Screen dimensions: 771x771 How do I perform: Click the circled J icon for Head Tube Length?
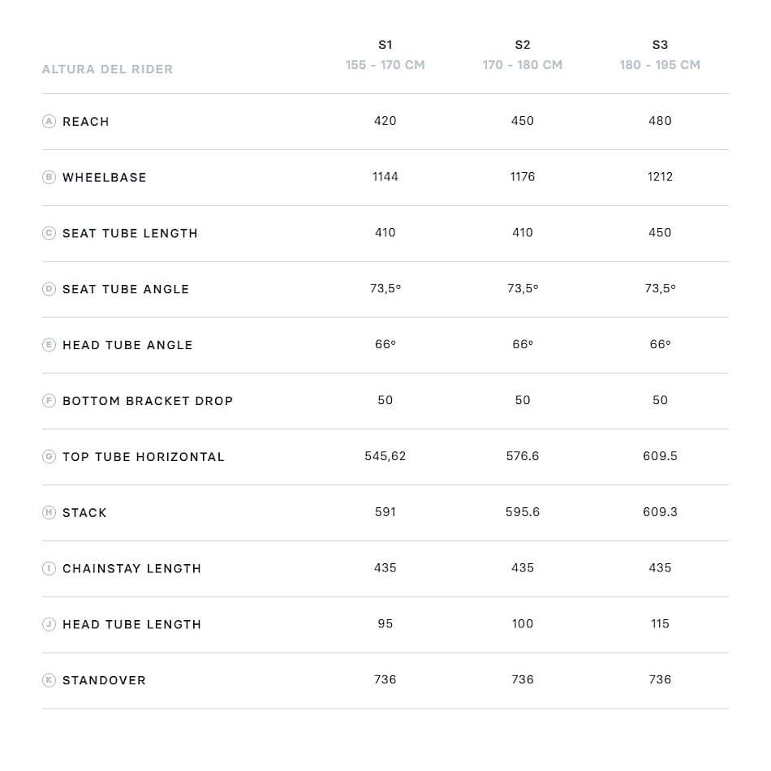49,625
